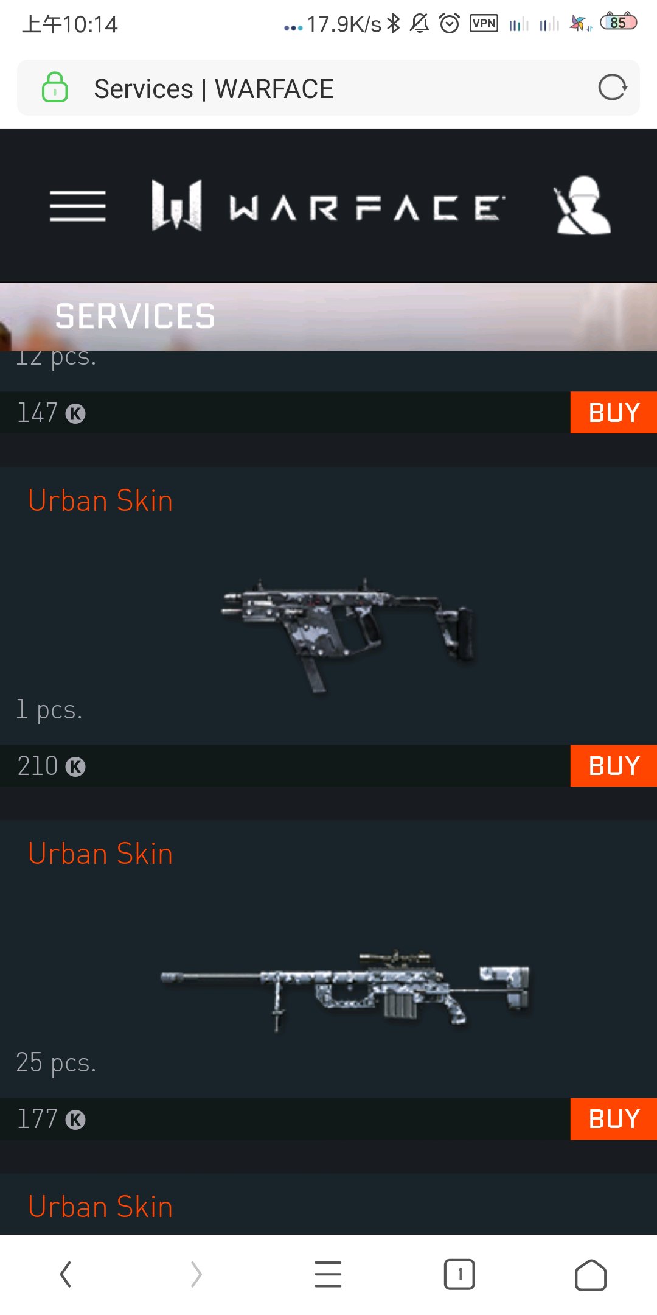Select the Urban Skin sniper rifle image
Image resolution: width=657 pixels, height=1315 pixels.
[345, 990]
